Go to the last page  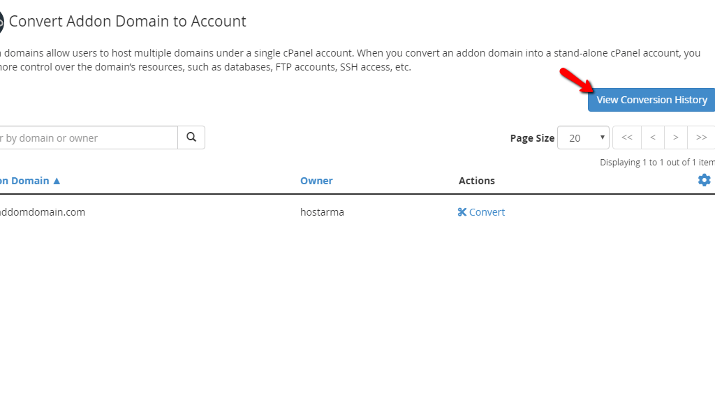point(701,137)
